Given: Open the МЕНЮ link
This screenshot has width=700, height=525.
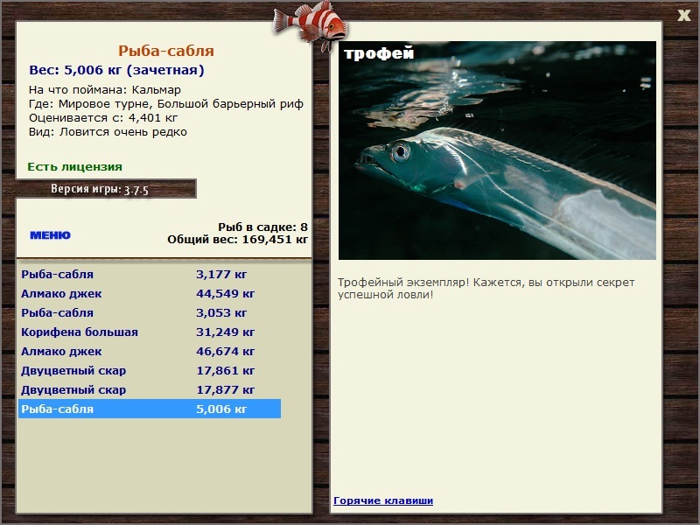Looking at the screenshot, I should pyautogui.click(x=50, y=235).
